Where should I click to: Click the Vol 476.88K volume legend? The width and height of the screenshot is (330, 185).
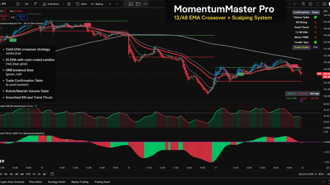click(x=16, y=11)
